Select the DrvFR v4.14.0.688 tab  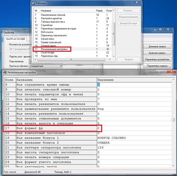click(x=16, y=39)
